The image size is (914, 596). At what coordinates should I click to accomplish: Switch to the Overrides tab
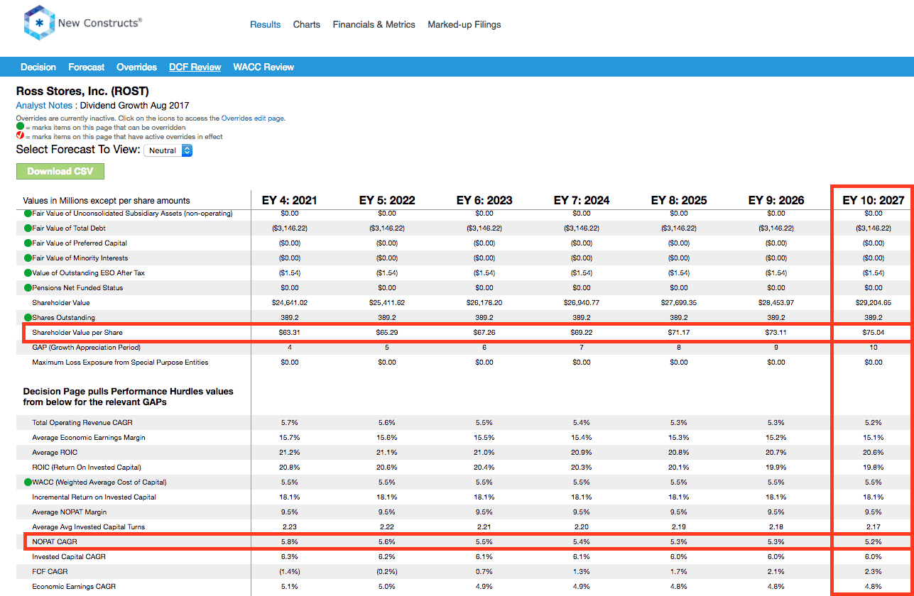coord(137,67)
